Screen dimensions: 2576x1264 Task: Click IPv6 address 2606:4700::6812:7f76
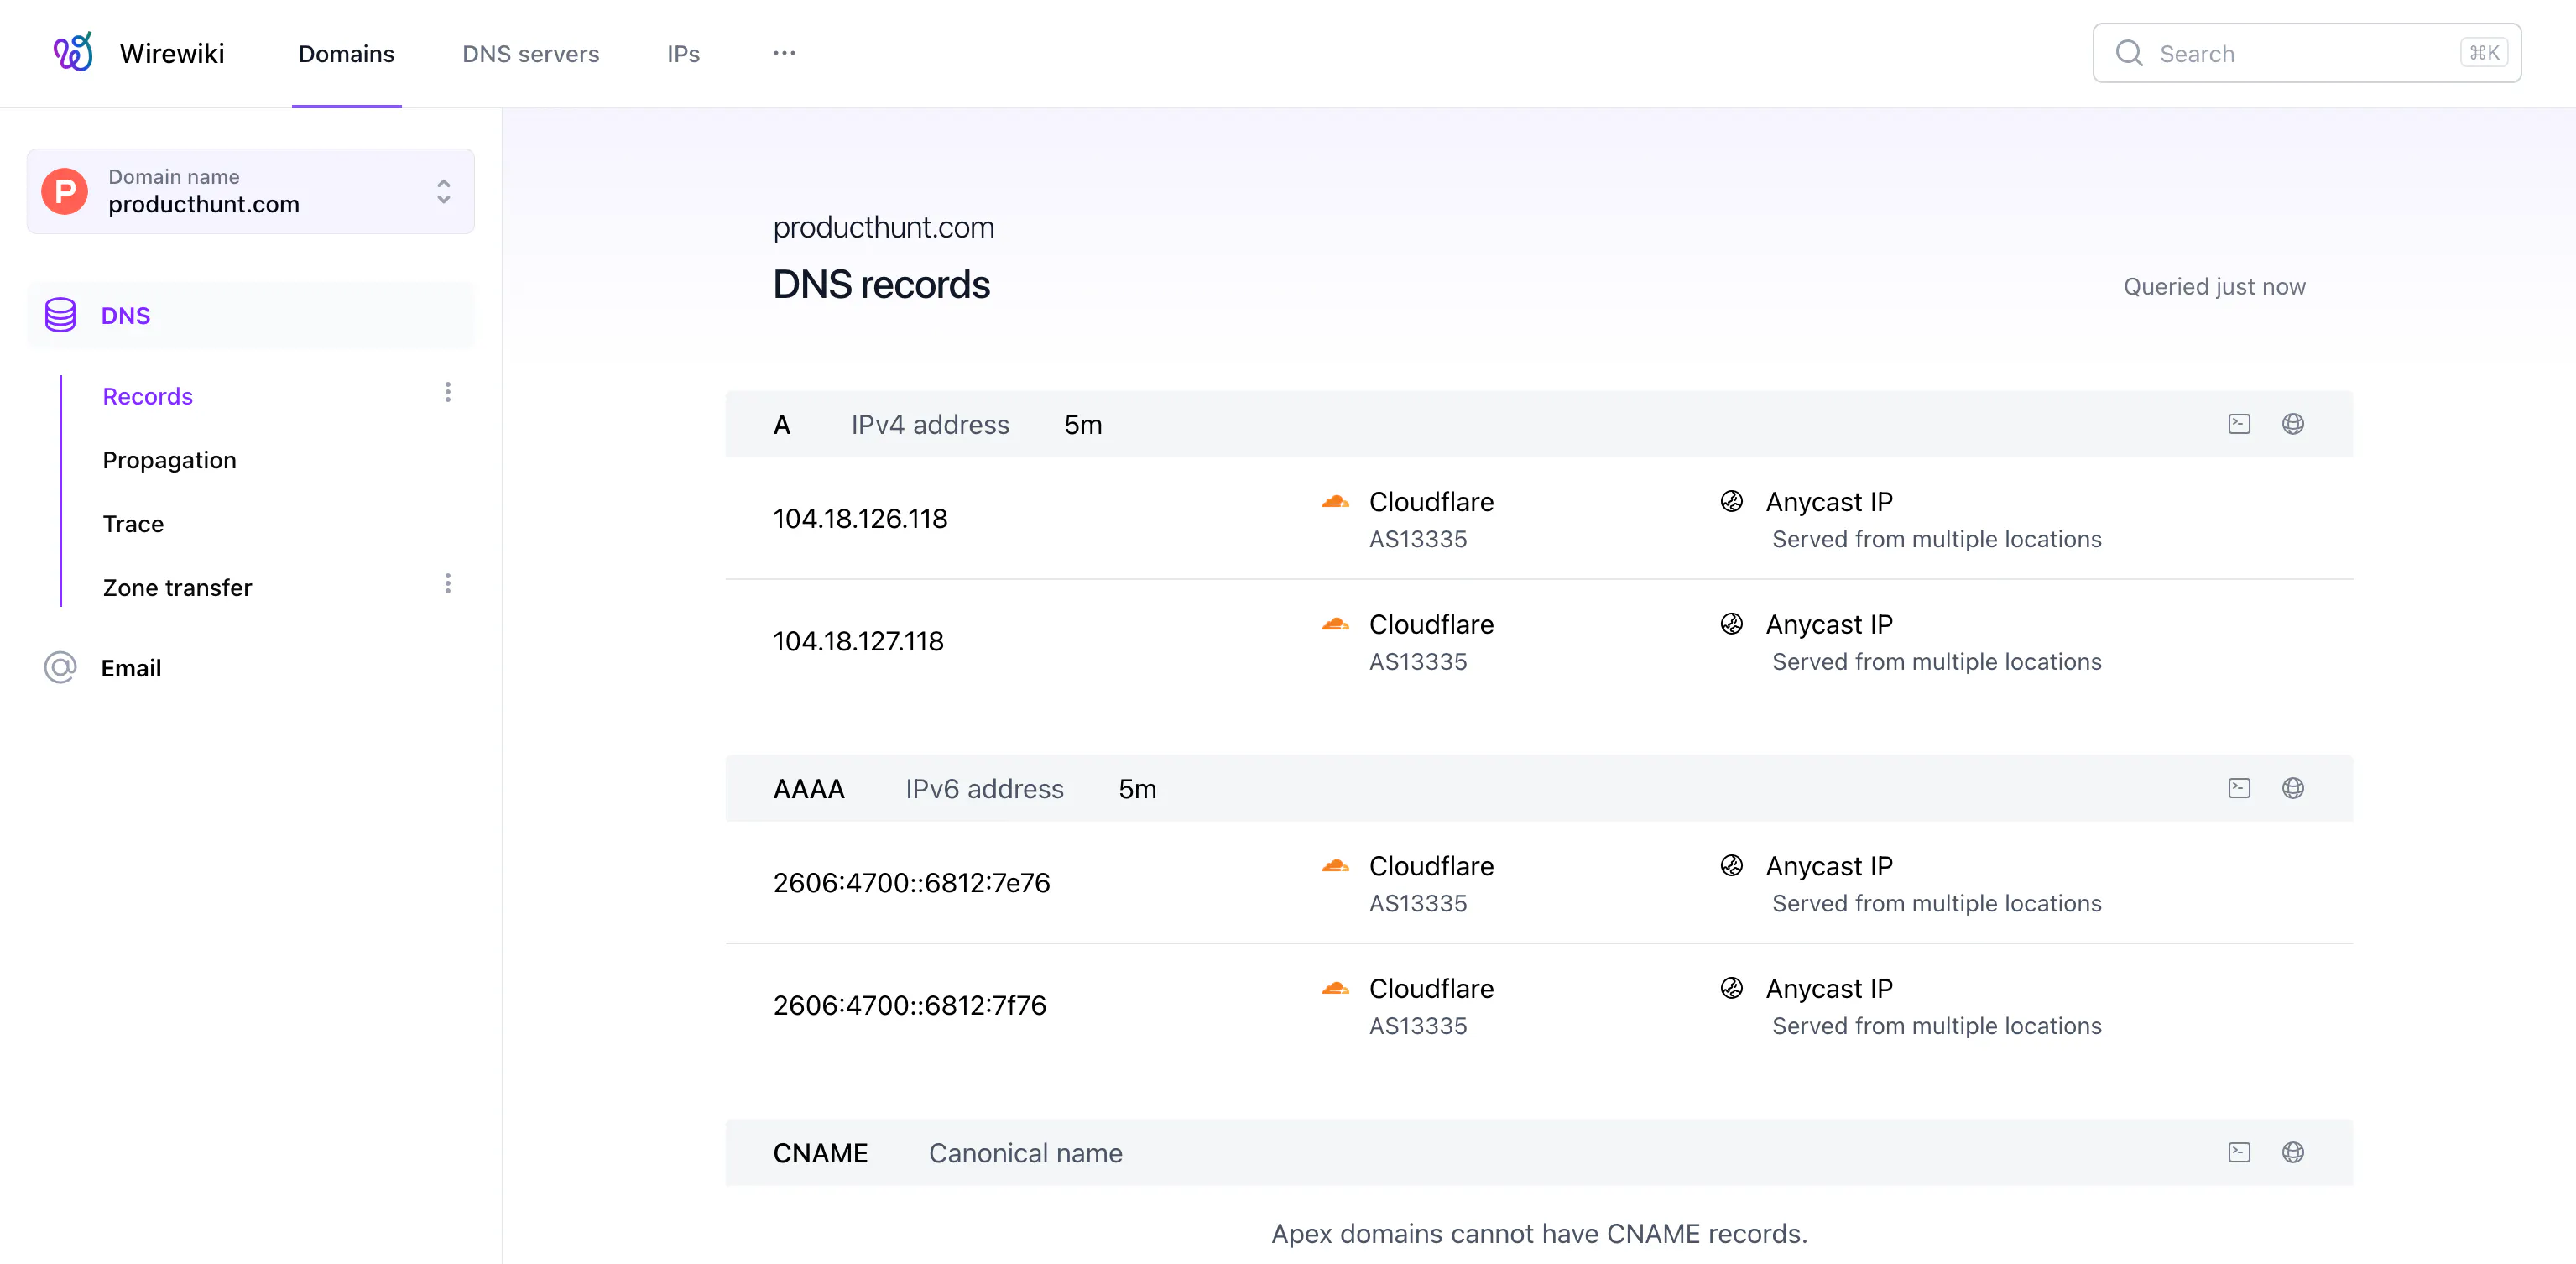point(909,1005)
